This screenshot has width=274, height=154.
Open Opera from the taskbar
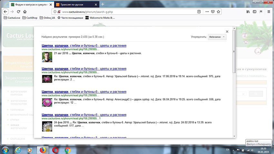coord(55,150)
